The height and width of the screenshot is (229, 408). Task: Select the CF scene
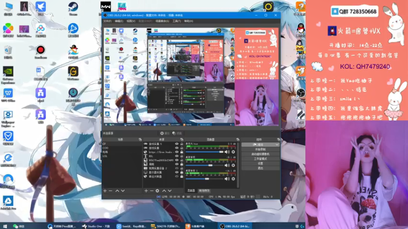click(x=122, y=144)
